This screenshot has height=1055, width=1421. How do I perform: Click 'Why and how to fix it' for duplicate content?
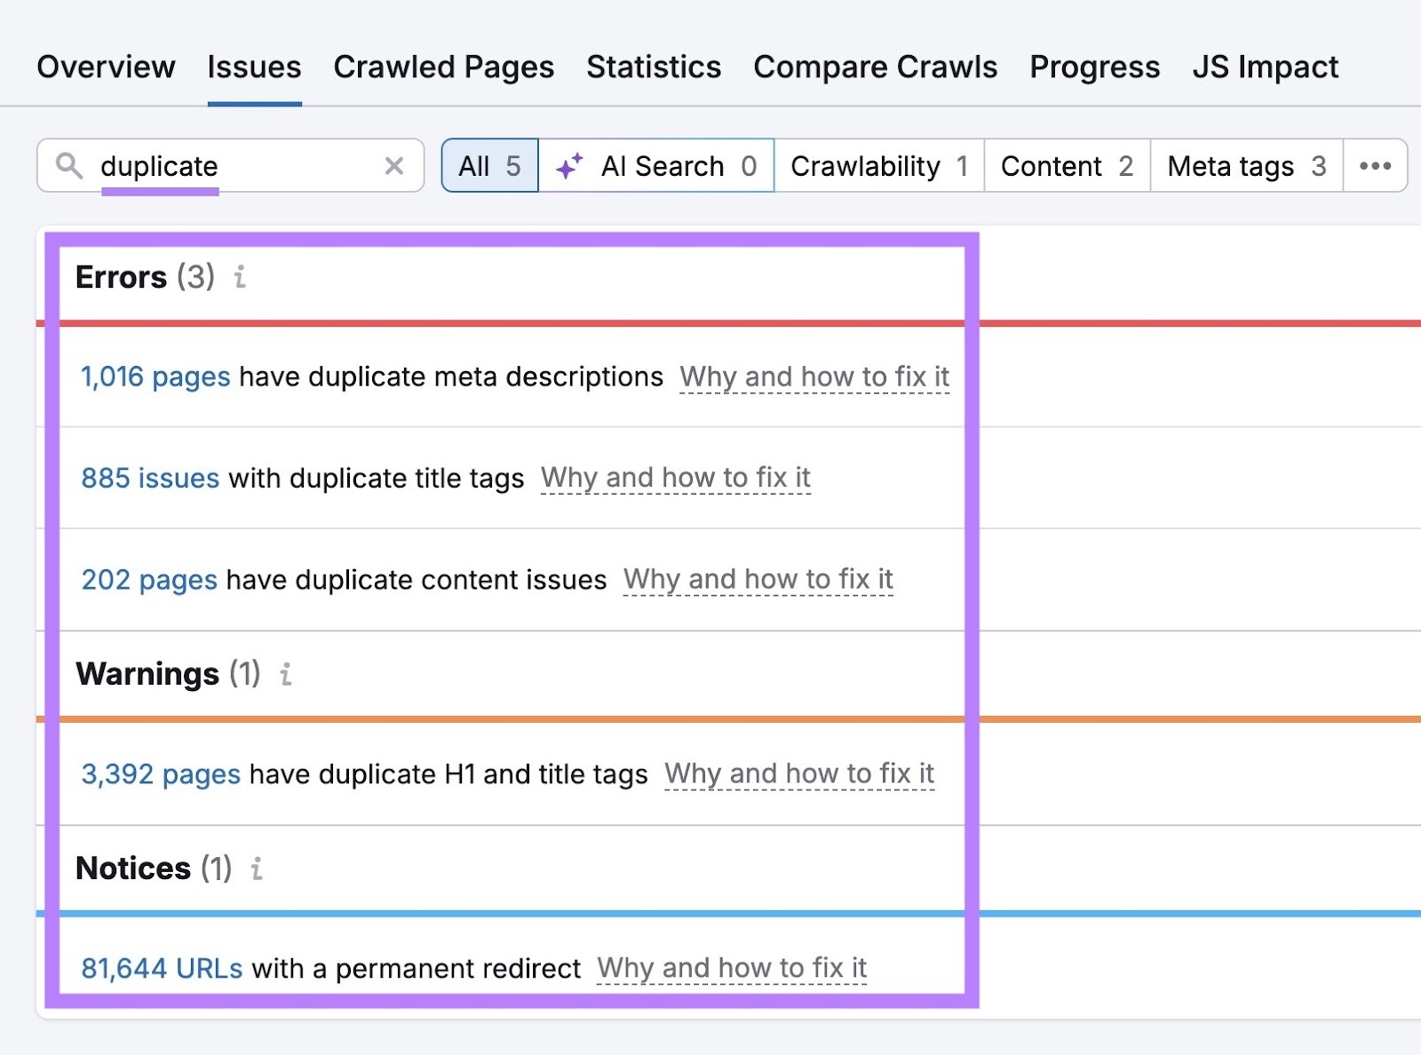pyautogui.click(x=758, y=579)
